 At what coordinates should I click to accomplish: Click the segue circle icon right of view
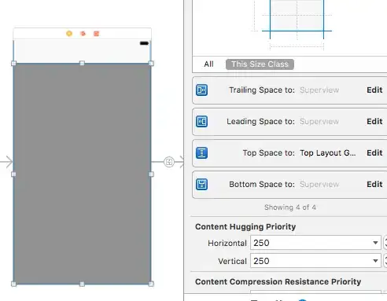169,162
